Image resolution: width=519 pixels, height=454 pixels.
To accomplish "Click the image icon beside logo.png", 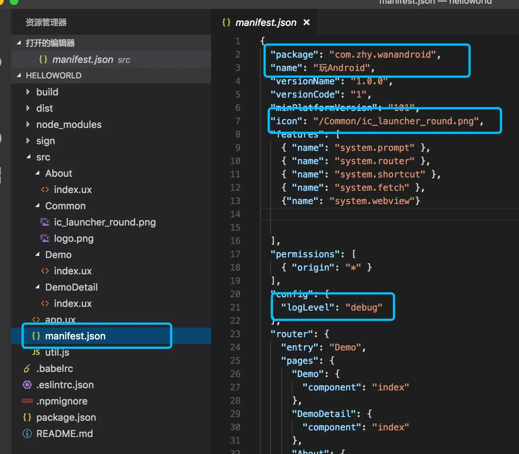I will [45, 238].
